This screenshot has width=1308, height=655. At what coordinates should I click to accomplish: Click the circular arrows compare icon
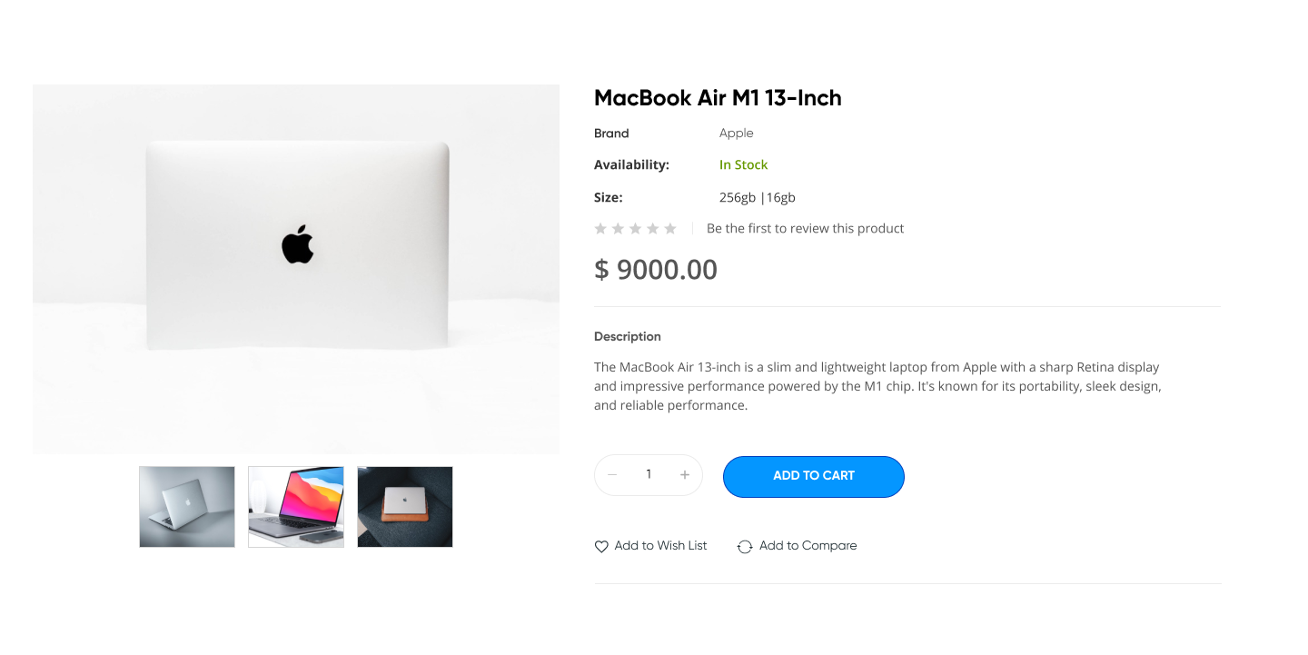[x=745, y=547]
